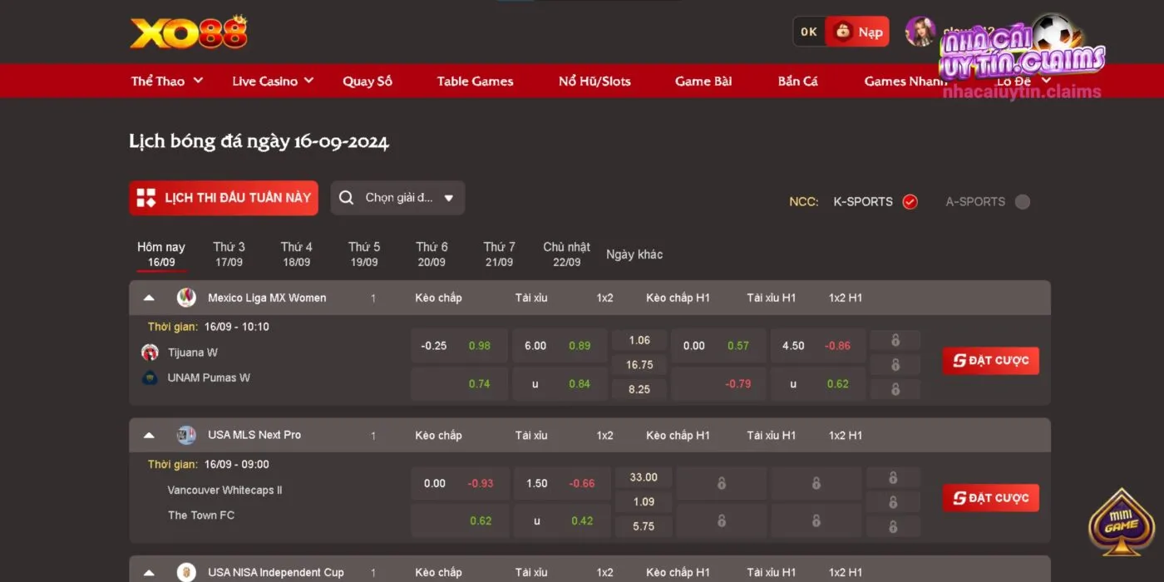1164x582 pixels.
Task: Click the Nạp deposit button
Action: (x=859, y=32)
